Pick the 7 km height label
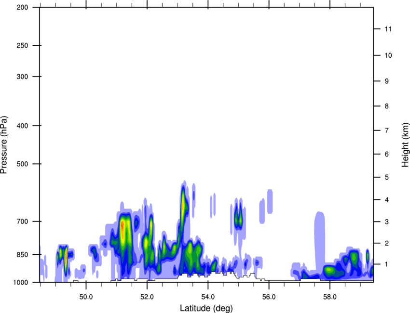Image resolution: width=410 pixels, height=313 pixels. 387,130
